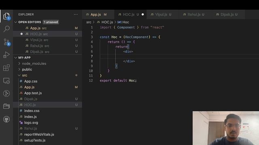Open the Run and Debug view
Screen dimensions: 259x145
6,55
